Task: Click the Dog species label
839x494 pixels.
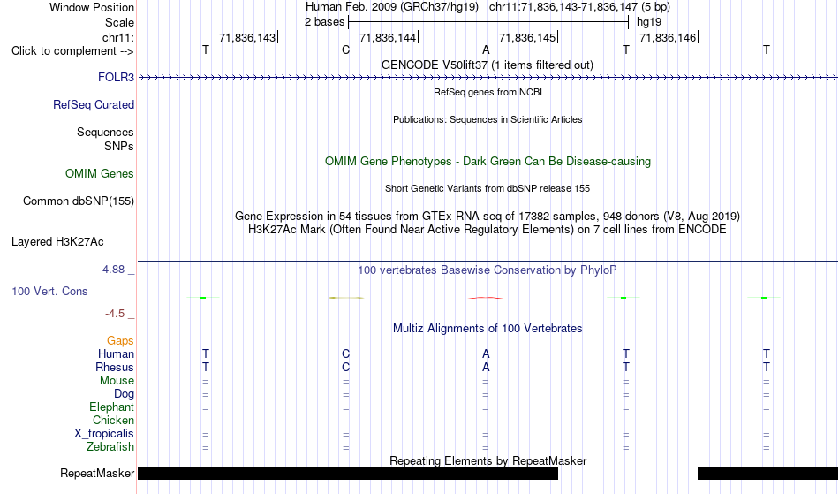Action: [124, 394]
